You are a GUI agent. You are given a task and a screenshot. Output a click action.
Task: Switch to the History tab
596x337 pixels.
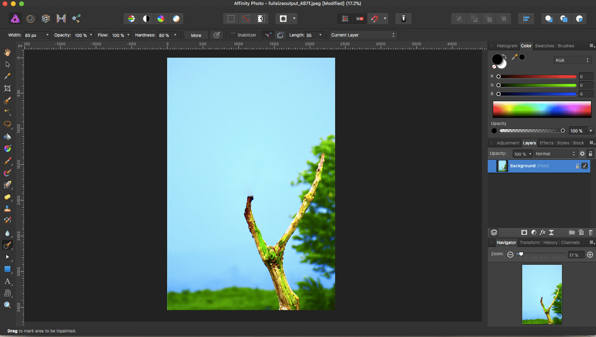(550, 243)
